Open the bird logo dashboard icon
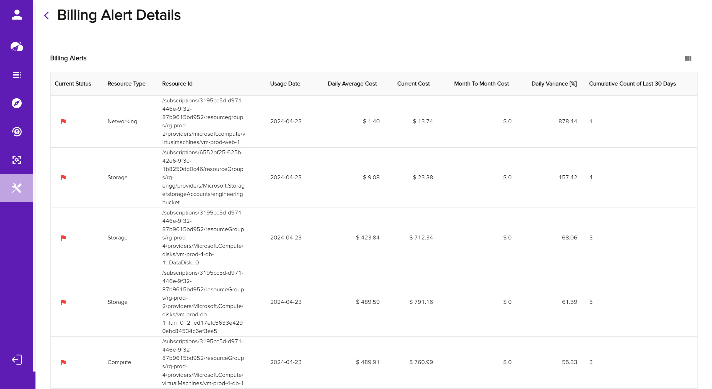 (x=17, y=47)
